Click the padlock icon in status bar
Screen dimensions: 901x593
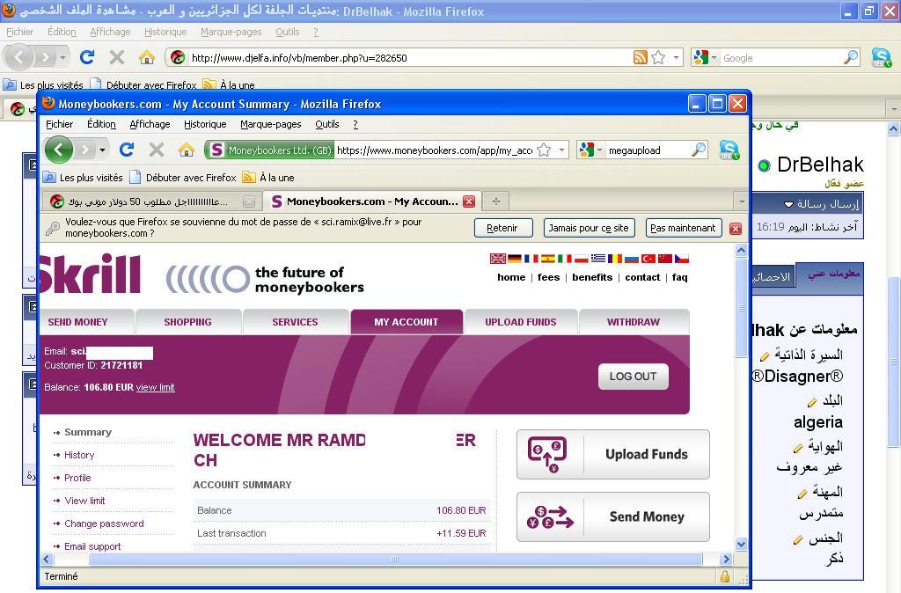[x=725, y=575]
